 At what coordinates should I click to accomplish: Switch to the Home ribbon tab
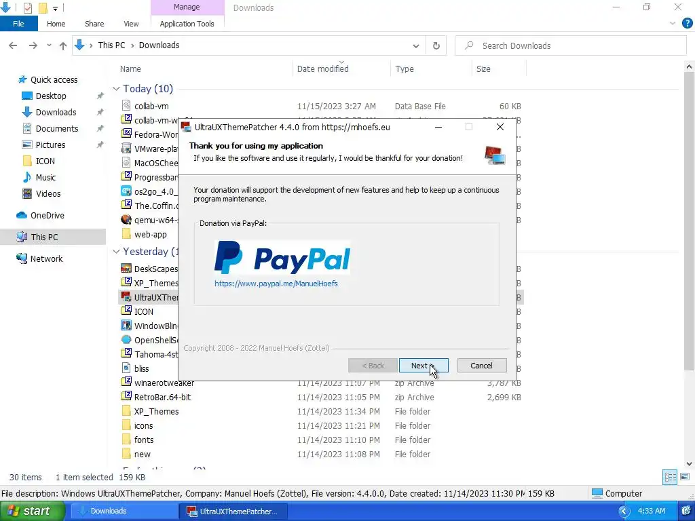pos(56,24)
